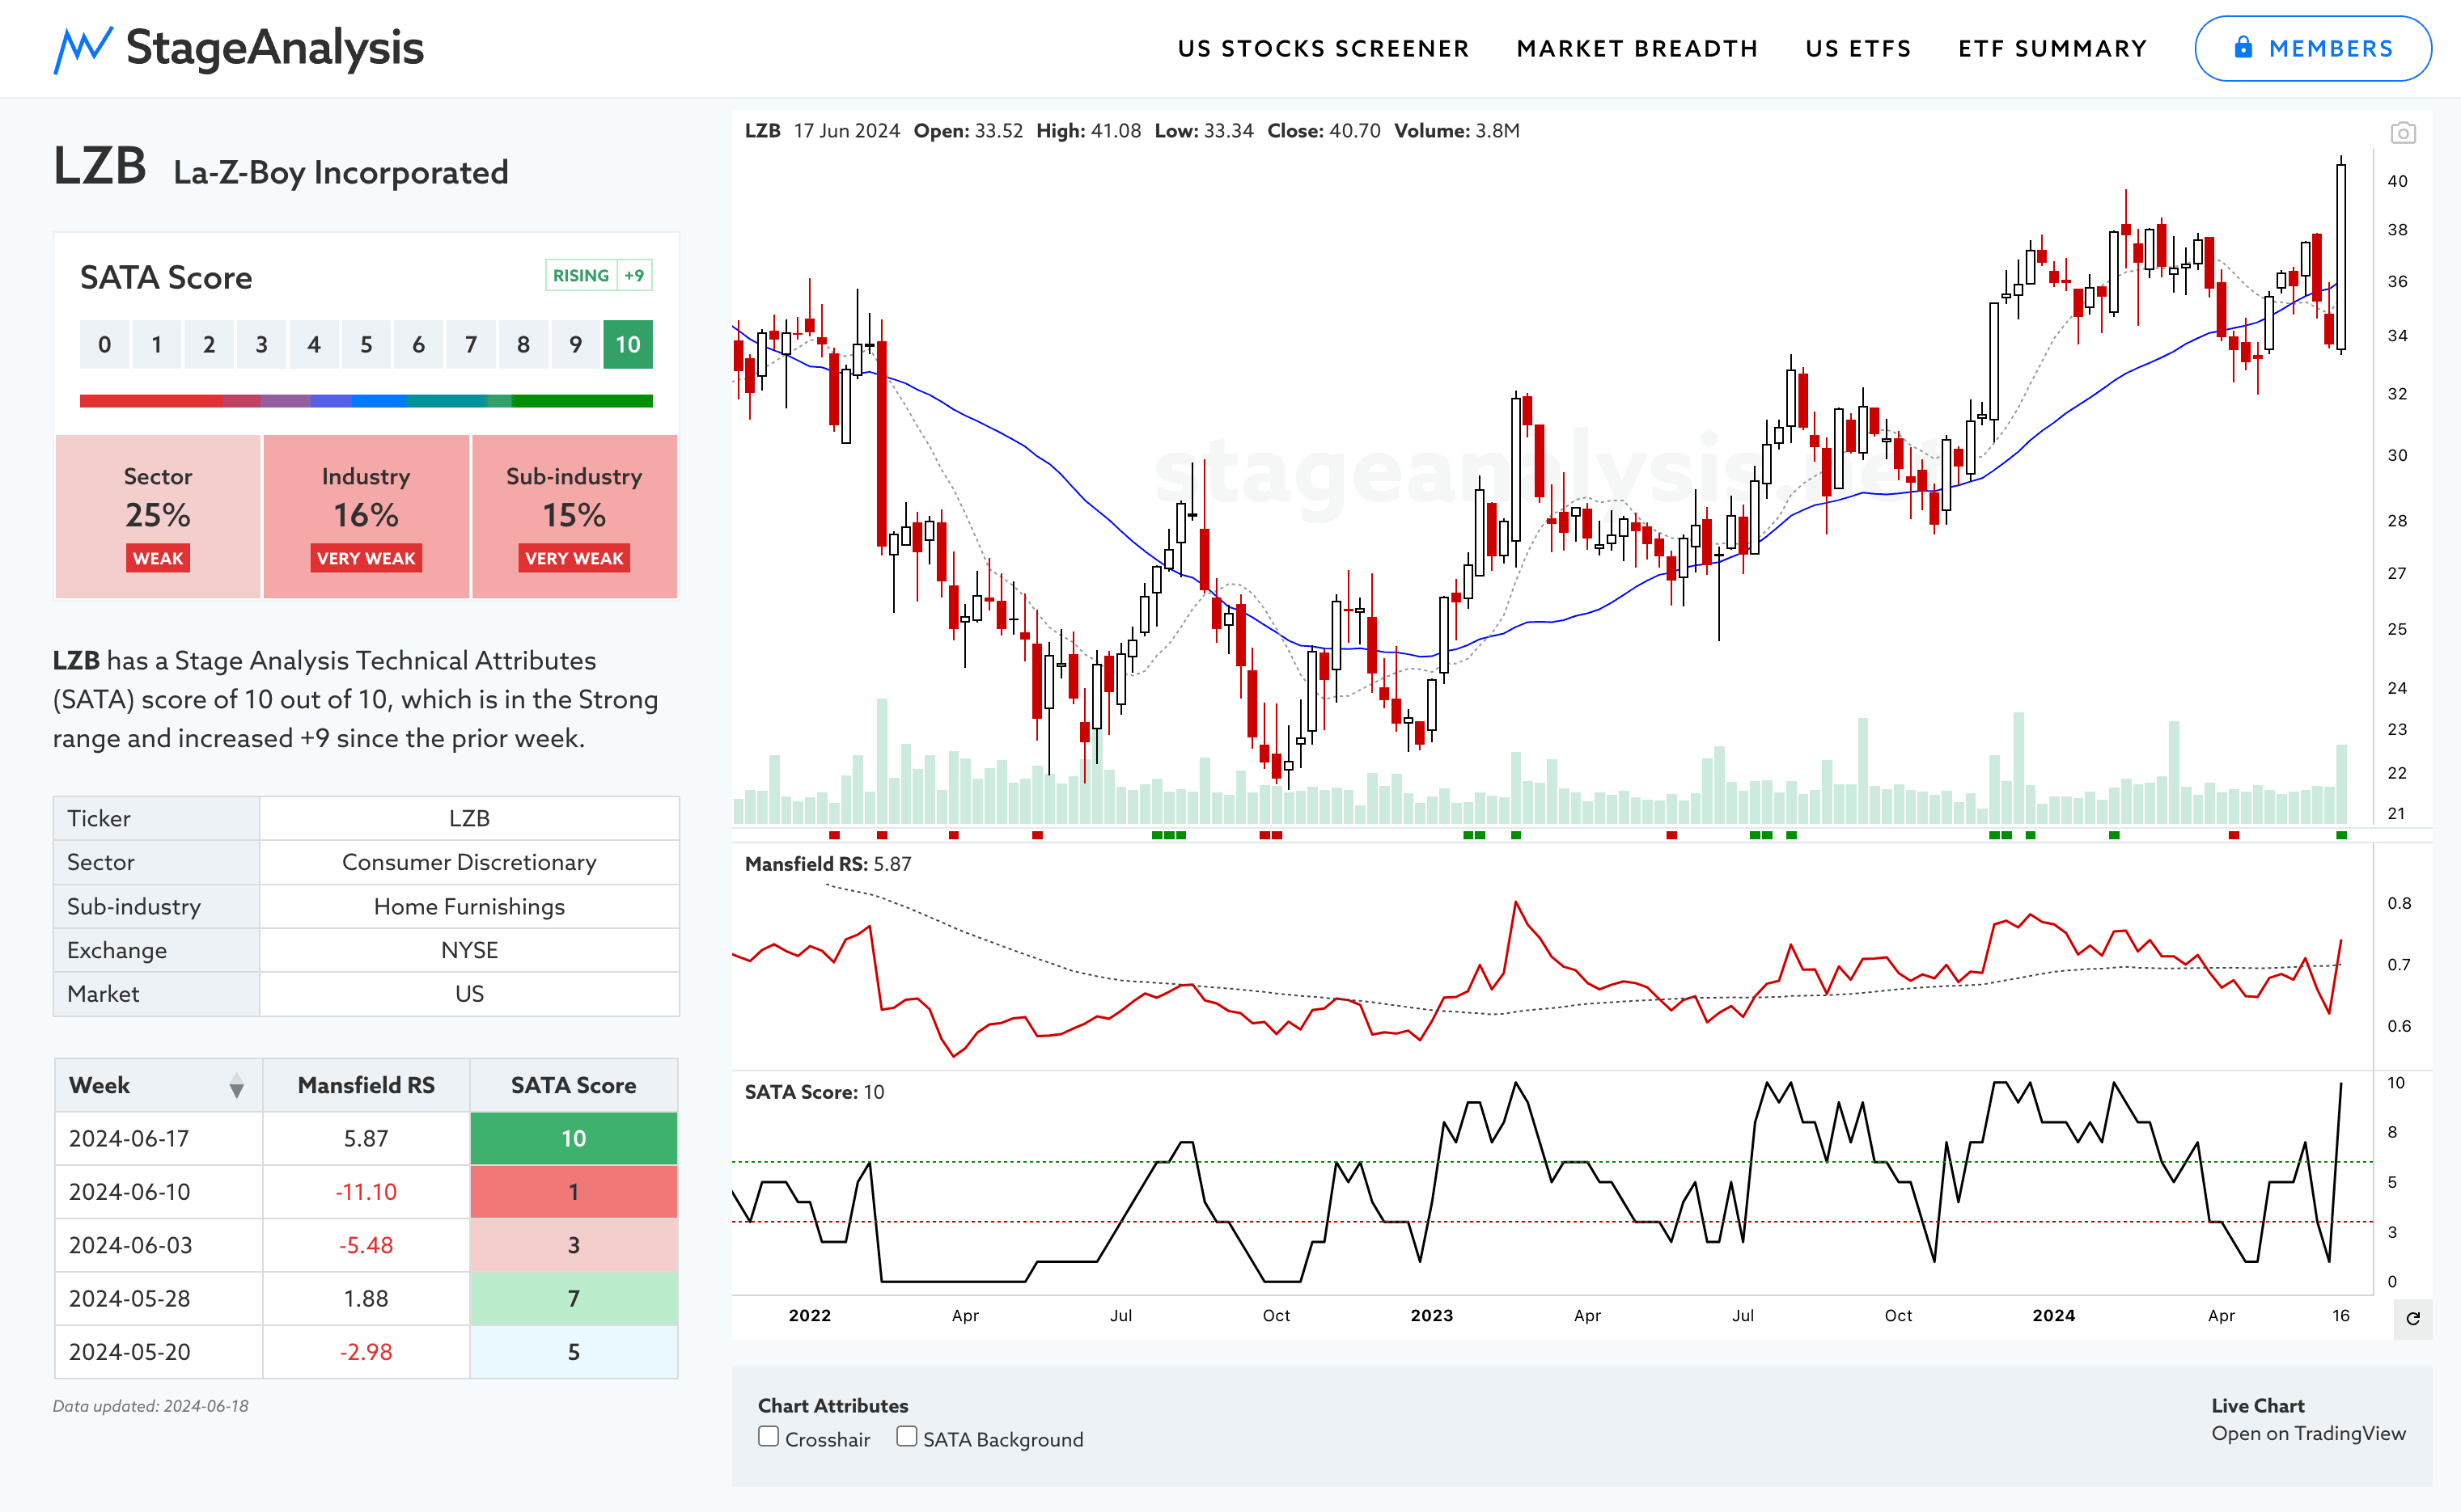Image resolution: width=2461 pixels, height=1512 pixels.
Task: Click the Sub-industry 15% Very Weak tile
Action: tap(574, 517)
